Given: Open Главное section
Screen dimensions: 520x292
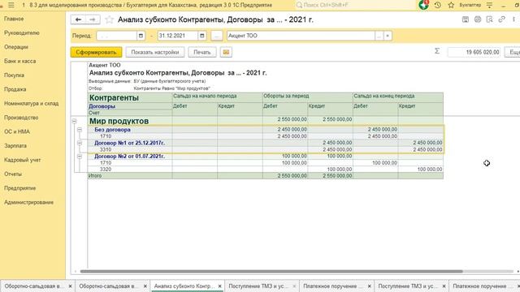Looking at the screenshot, I should pyautogui.click(x=14, y=19).
